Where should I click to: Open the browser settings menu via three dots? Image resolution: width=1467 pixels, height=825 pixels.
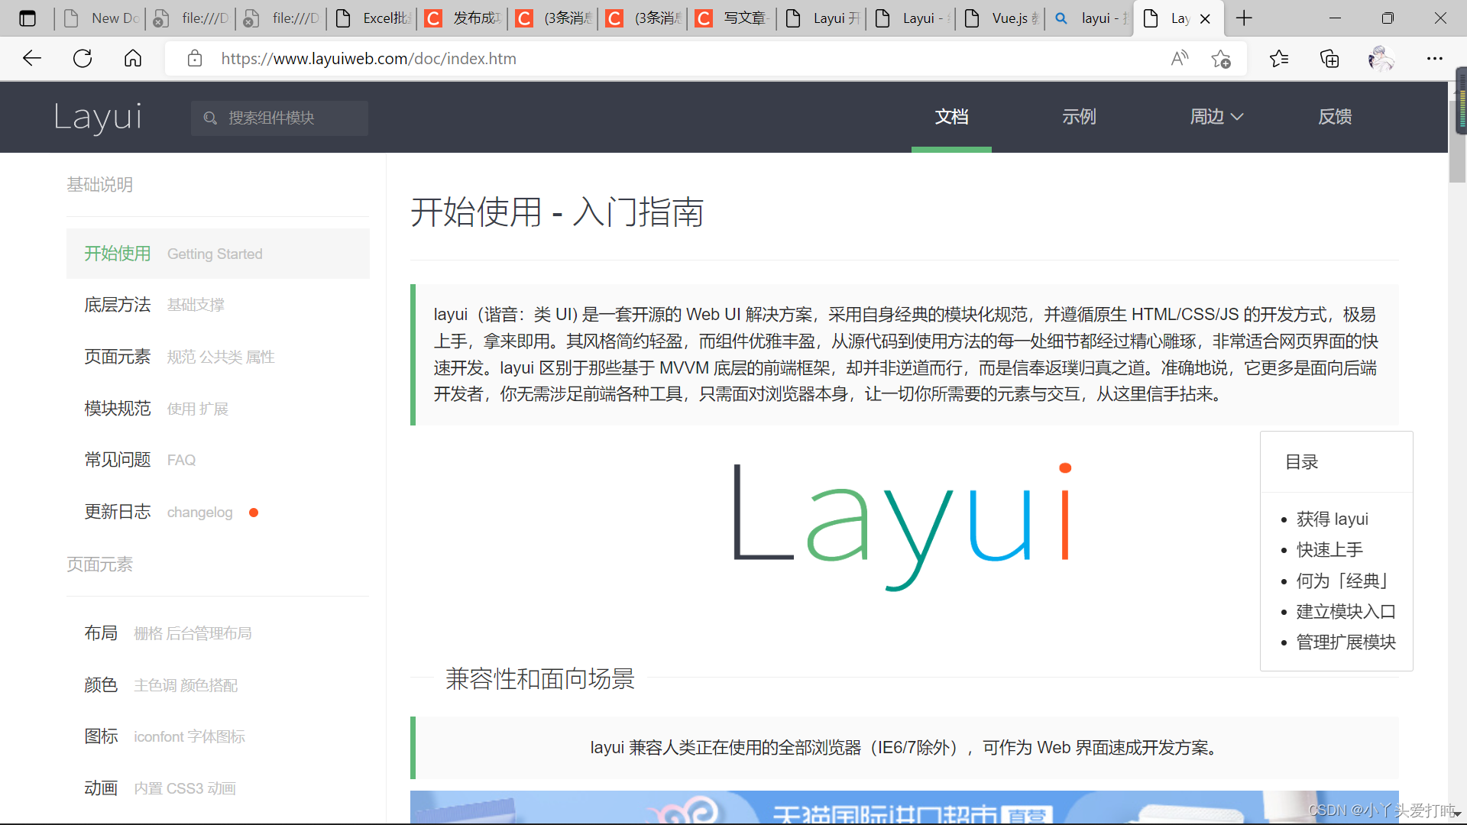pyautogui.click(x=1435, y=58)
